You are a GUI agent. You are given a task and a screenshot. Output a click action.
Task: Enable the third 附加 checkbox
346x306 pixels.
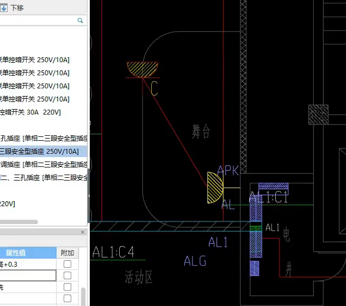click(67, 287)
